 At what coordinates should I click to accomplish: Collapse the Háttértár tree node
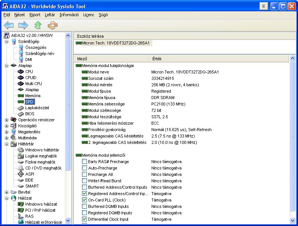7,144
